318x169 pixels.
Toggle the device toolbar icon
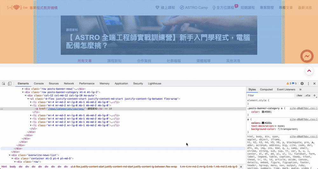(x=10, y=84)
